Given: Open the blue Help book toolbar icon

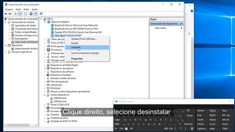Looking at the screenshot, I should pyautogui.click(x=31, y=14).
